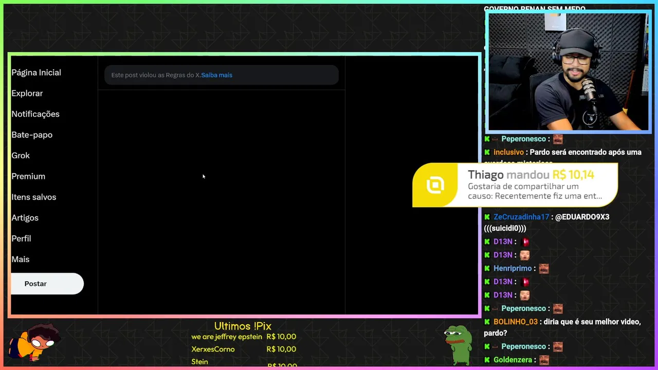Click the Kick badge beside BOLINHO_03
The image size is (658, 370).
click(x=487, y=322)
